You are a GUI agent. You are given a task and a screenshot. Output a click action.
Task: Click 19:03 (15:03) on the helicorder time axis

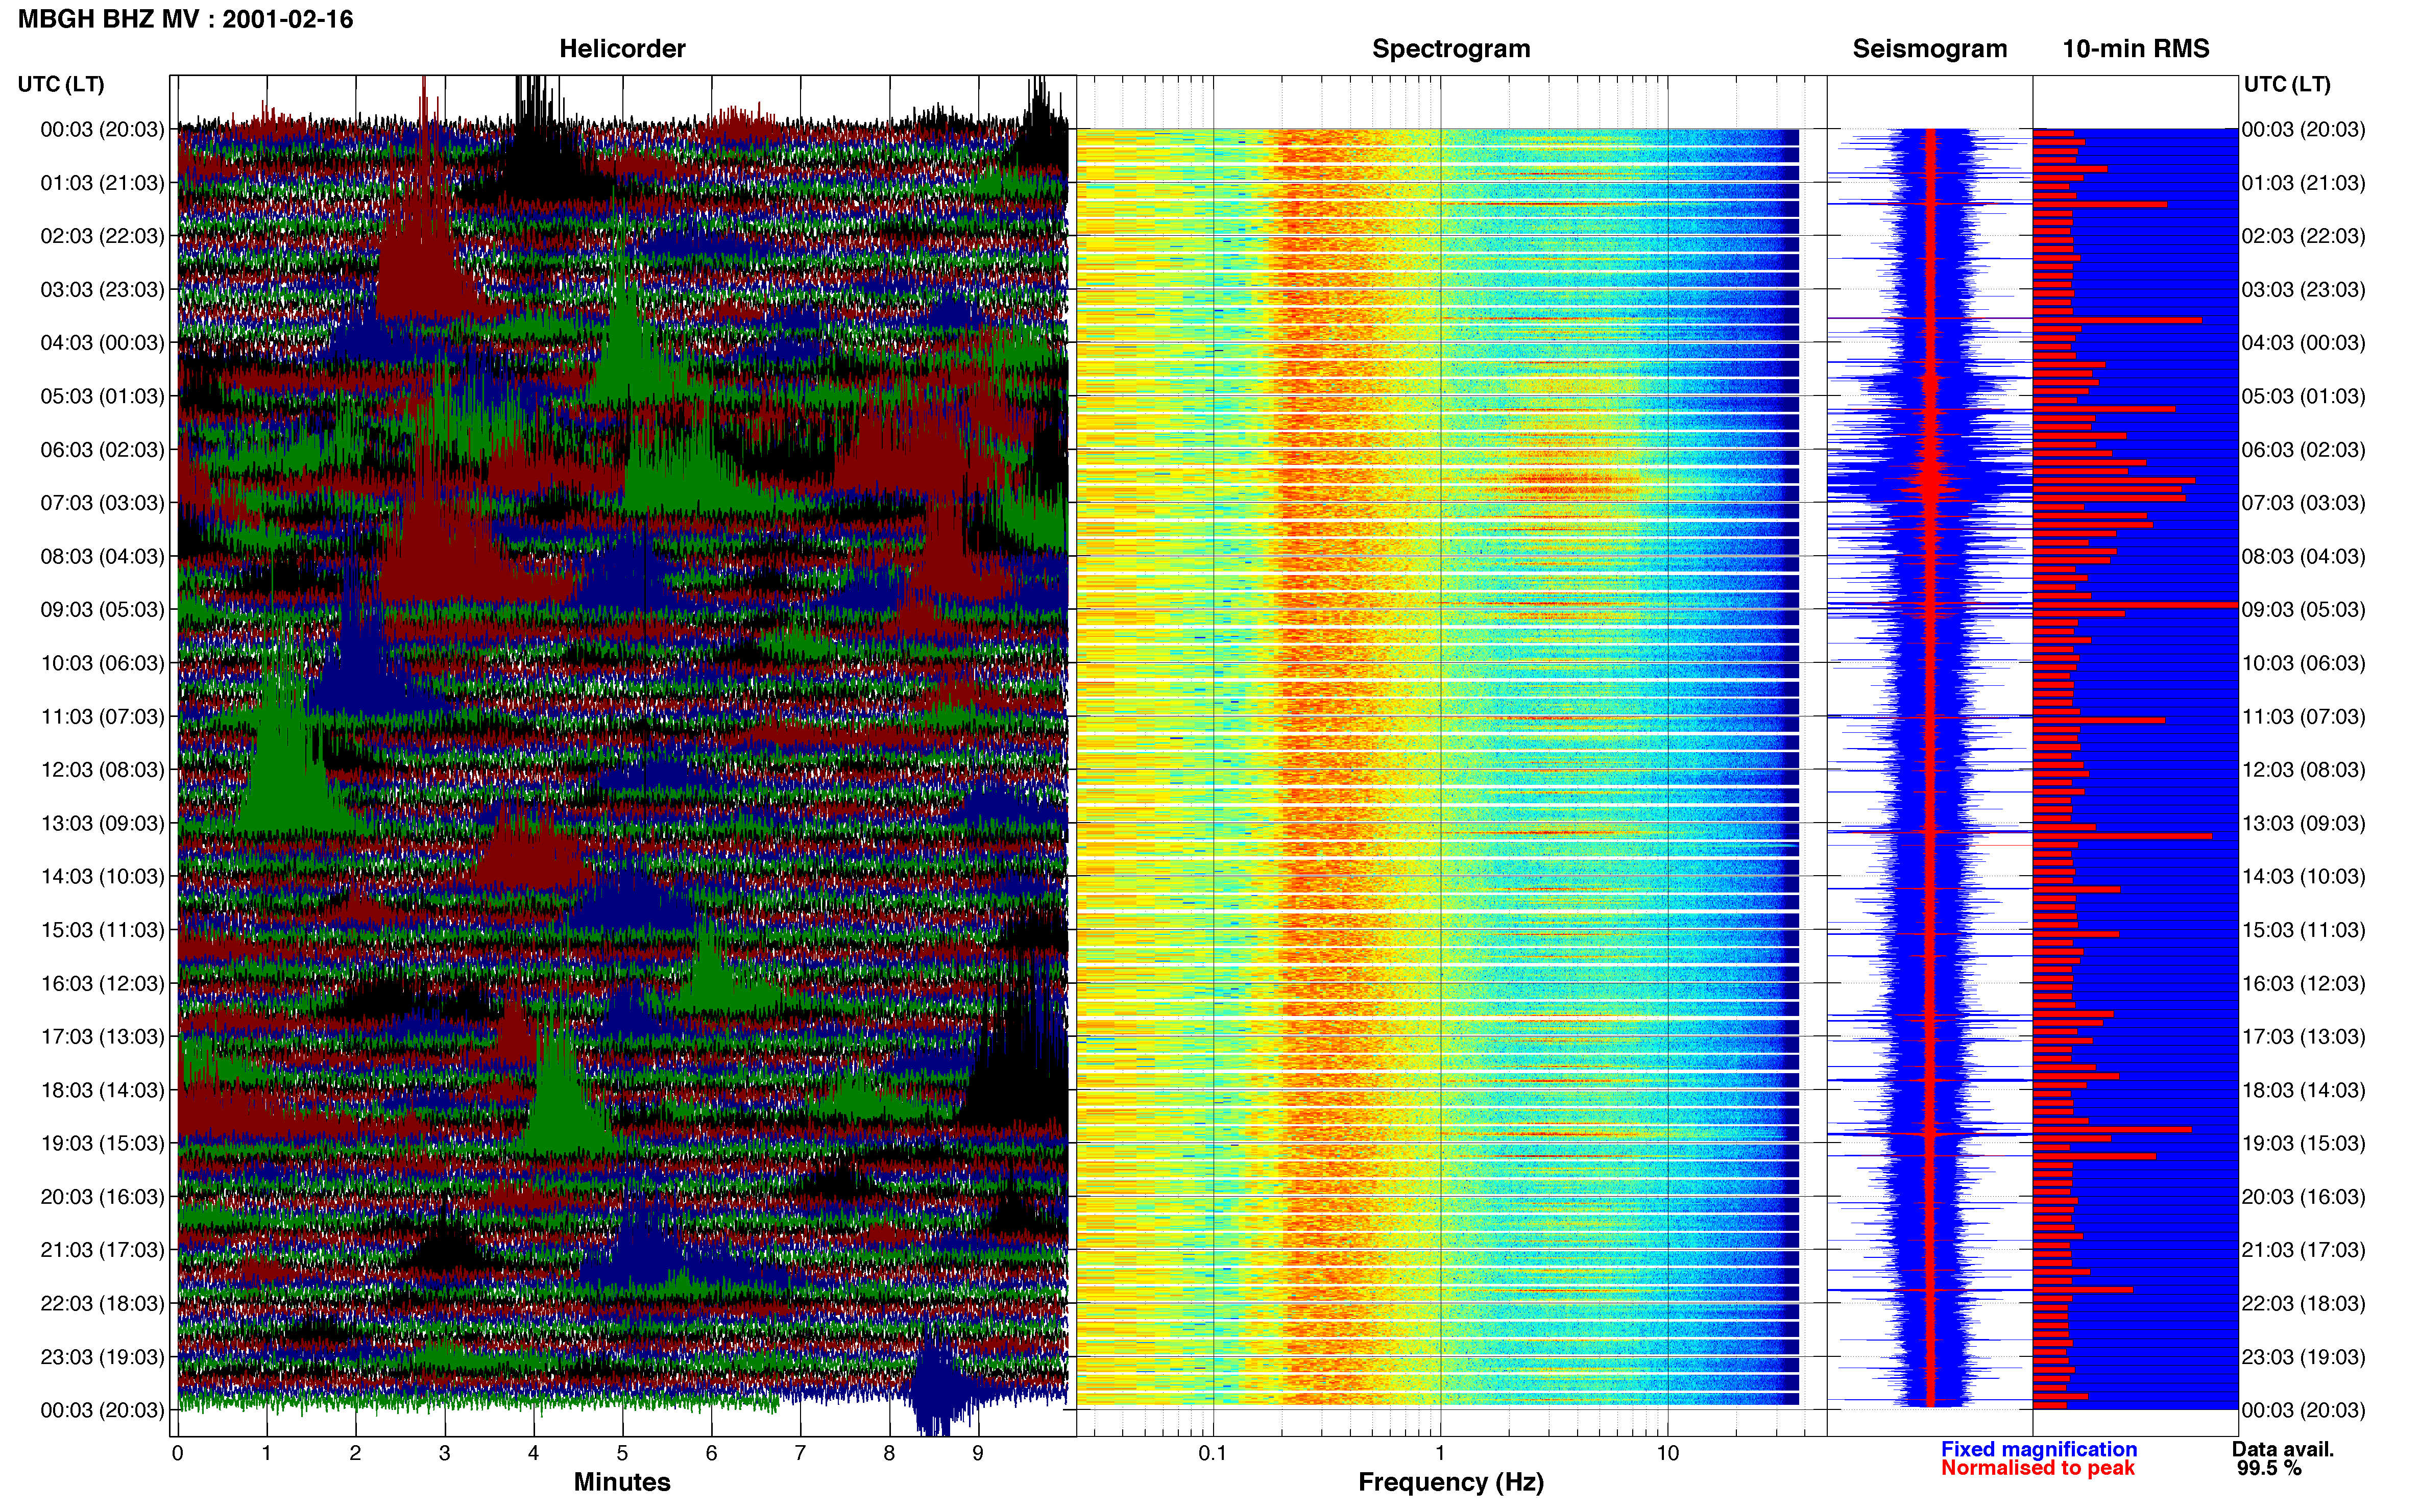(x=102, y=1144)
